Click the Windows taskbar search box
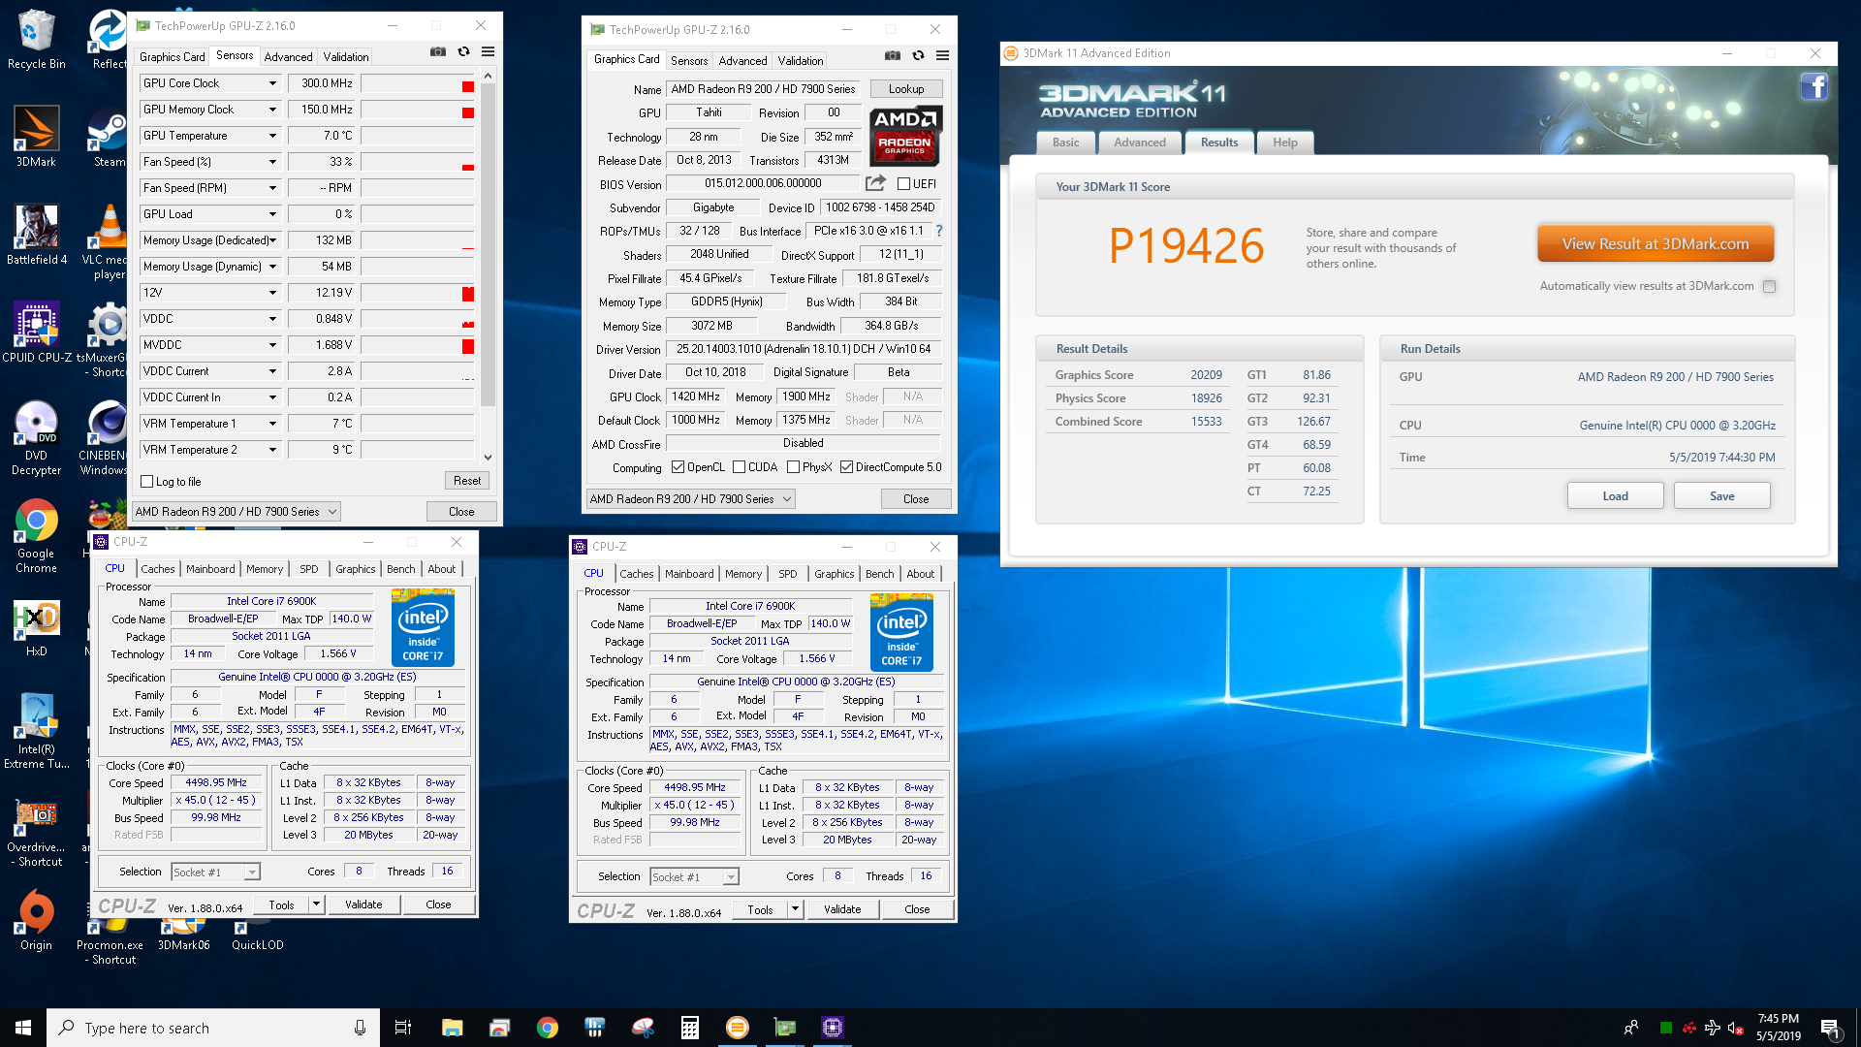 213,1028
